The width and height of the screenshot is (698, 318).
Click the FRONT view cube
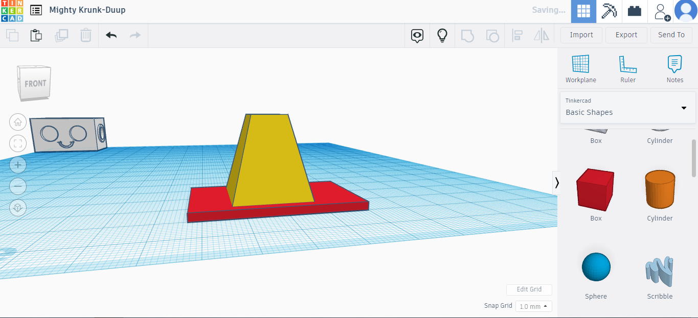pyautogui.click(x=35, y=83)
